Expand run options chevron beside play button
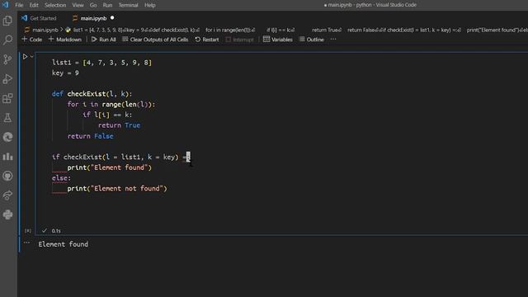528x297 pixels. (x=32, y=57)
